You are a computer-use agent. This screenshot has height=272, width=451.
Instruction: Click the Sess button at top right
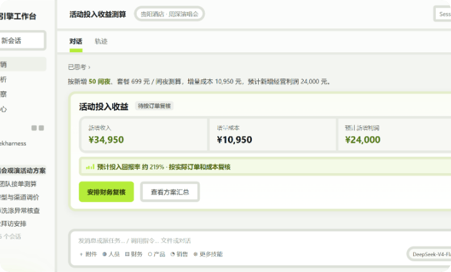[x=443, y=14]
